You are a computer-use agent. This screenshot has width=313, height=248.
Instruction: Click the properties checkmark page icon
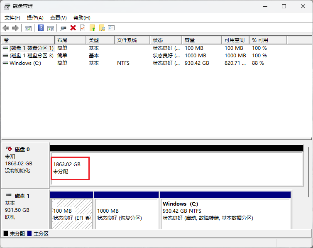[83, 28]
